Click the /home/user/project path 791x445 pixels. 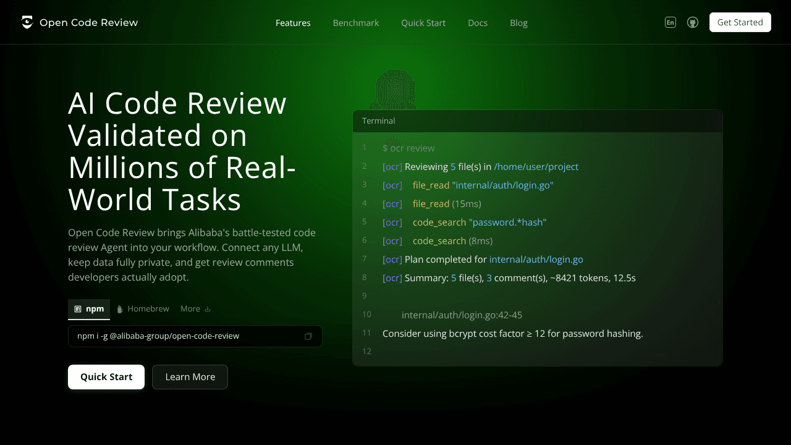(x=536, y=167)
